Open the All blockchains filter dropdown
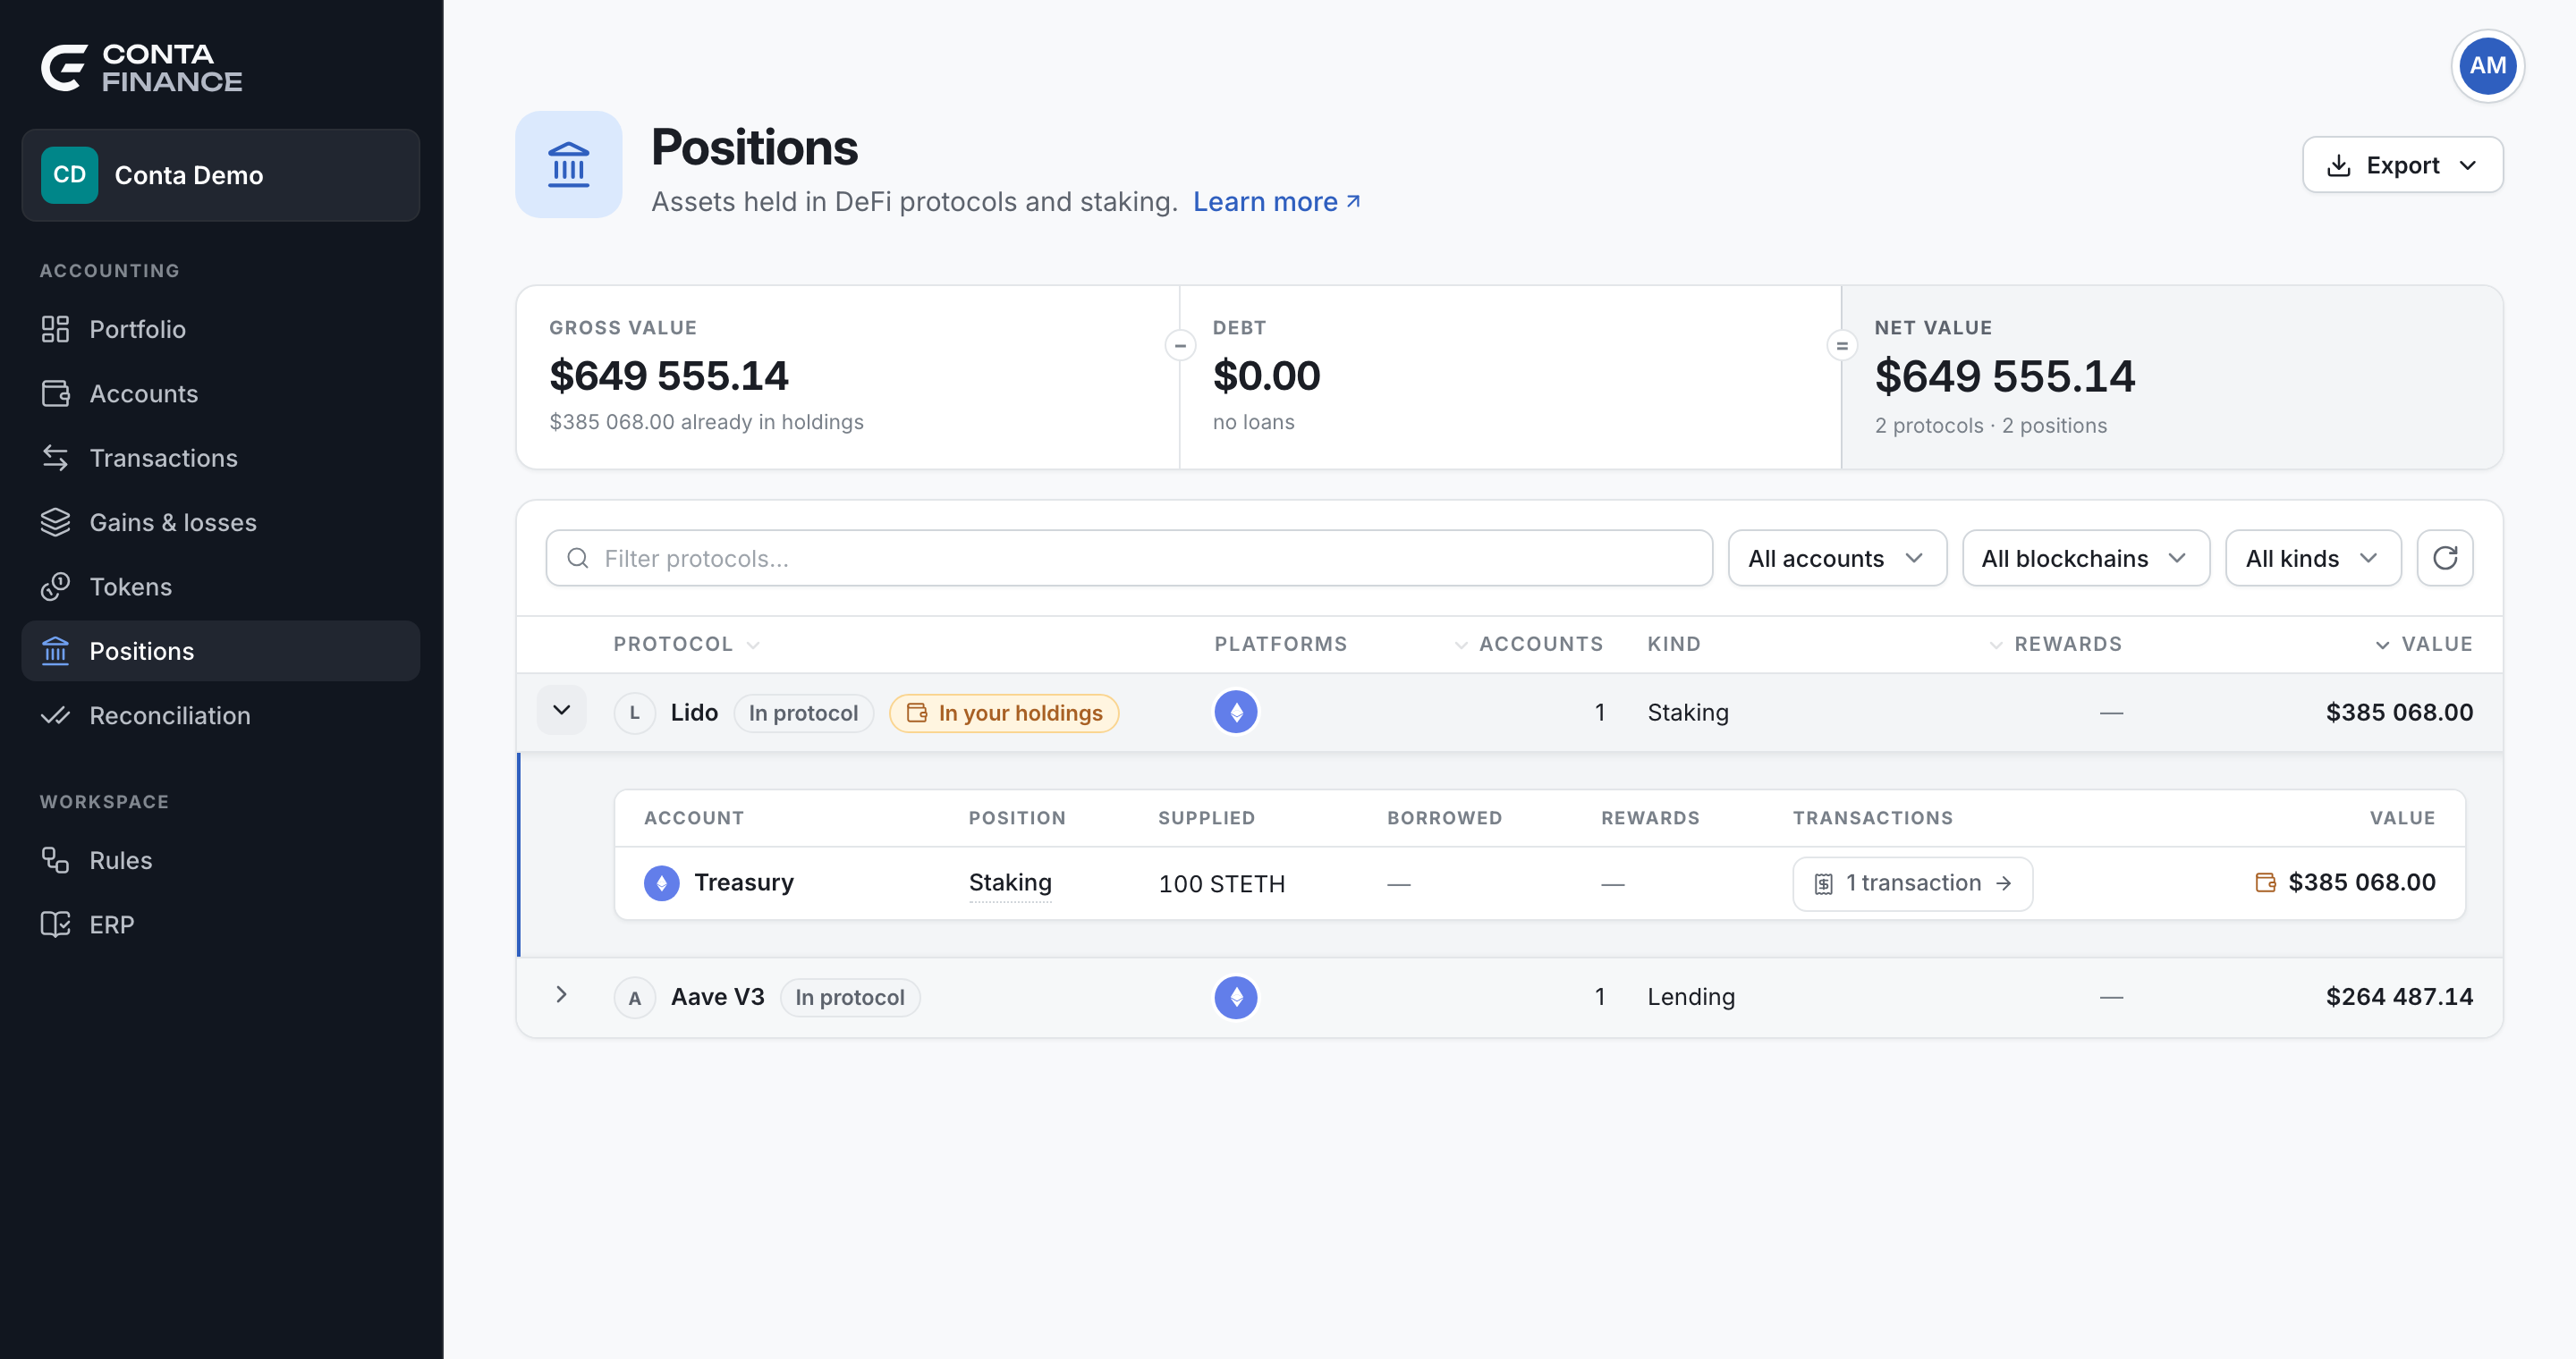This screenshot has width=2576, height=1359. point(2085,558)
